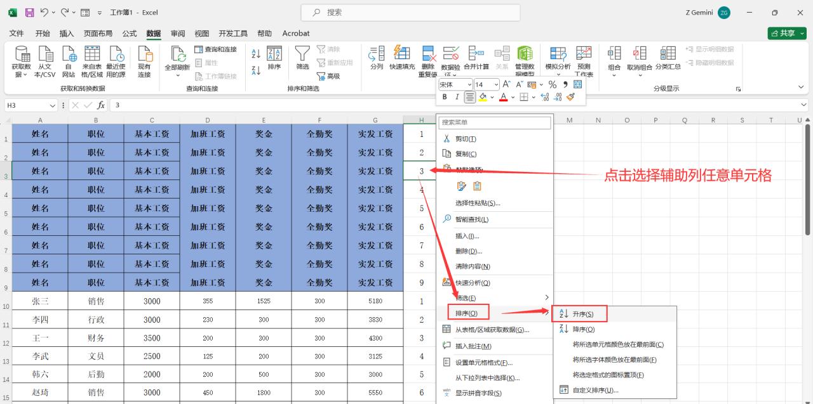Click Remove Duplicates (删除重复值) icon
Screen dimensions: 813x404
(428, 62)
